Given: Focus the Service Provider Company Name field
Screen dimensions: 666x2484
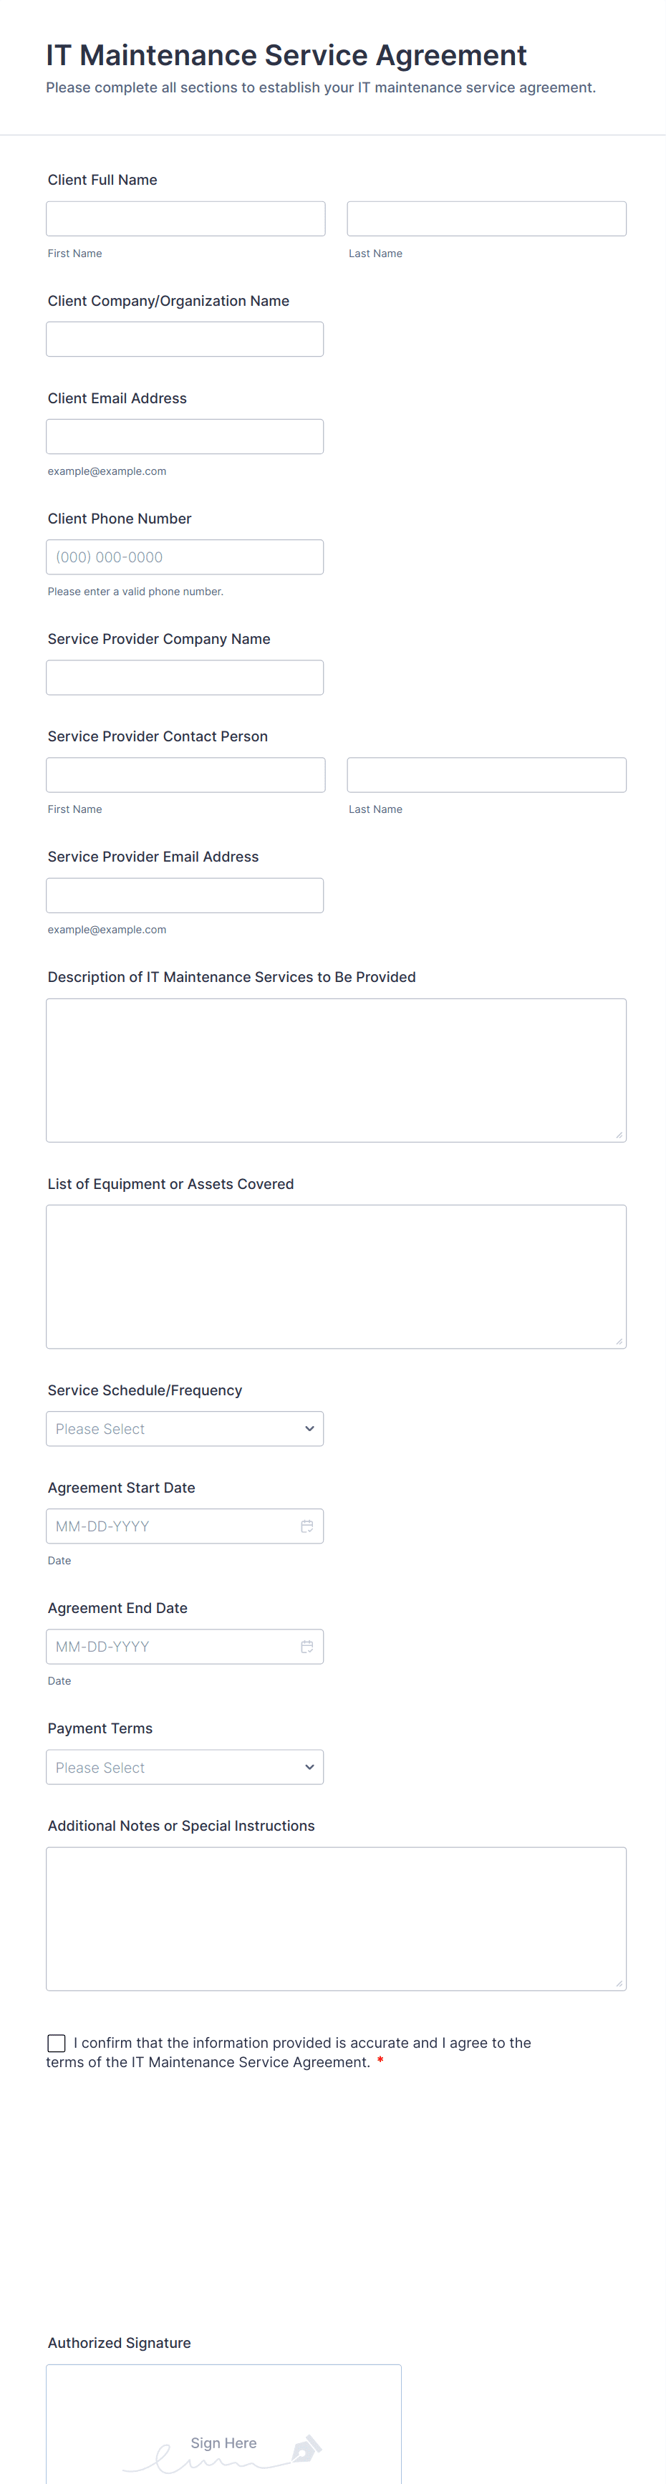Looking at the screenshot, I should pyautogui.click(x=185, y=678).
